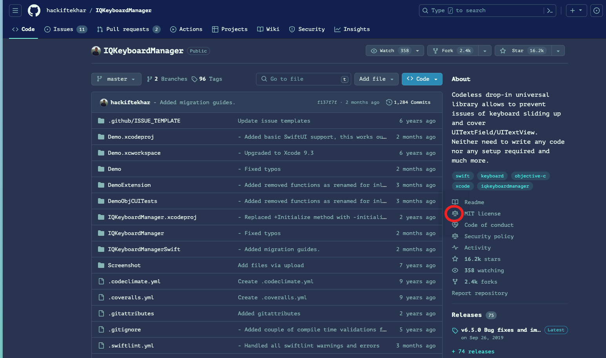Open the Projects tab
This screenshot has height=358, width=606.
[x=230, y=29]
